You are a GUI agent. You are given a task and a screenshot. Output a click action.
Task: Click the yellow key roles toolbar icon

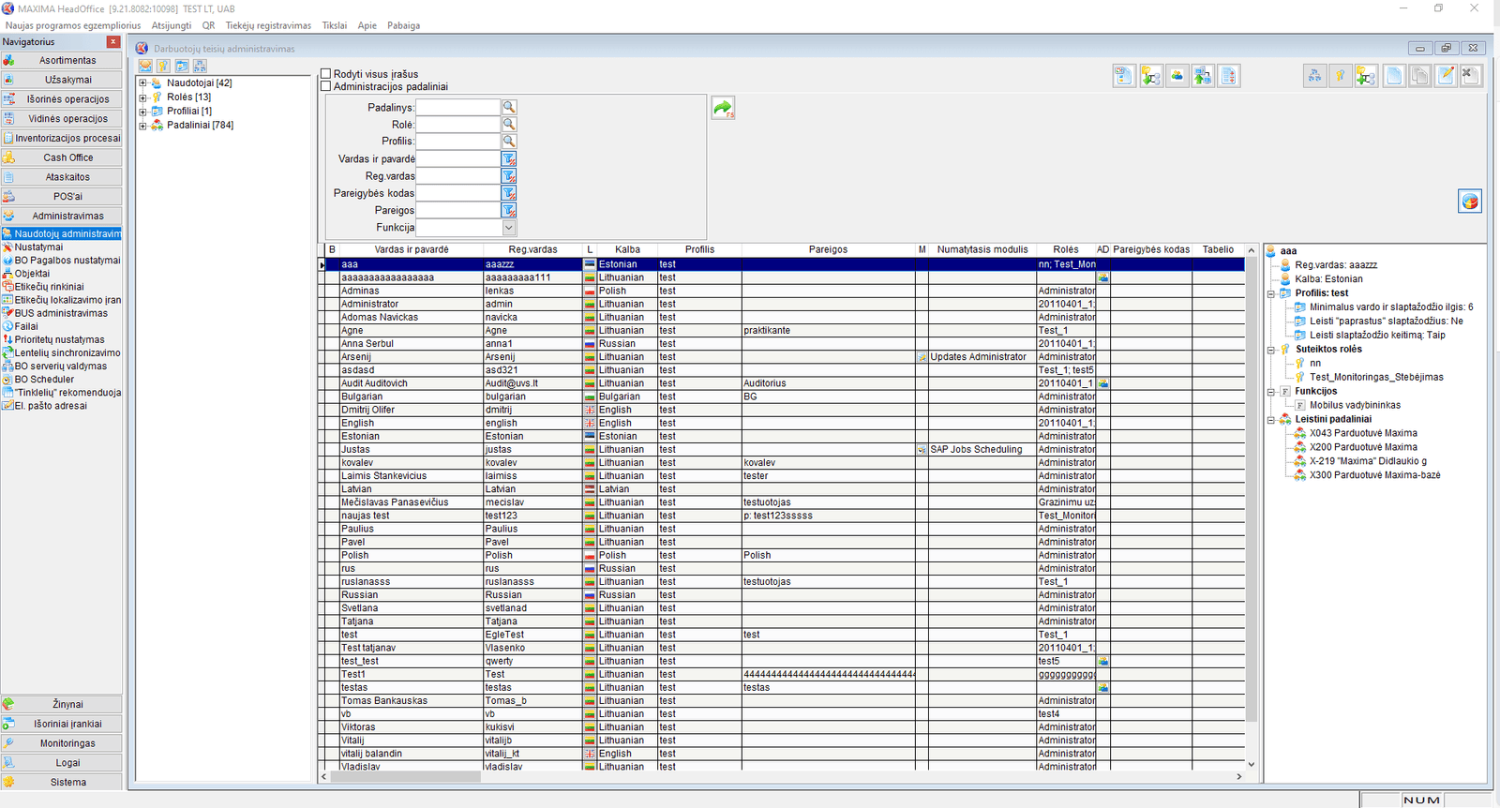[1341, 76]
